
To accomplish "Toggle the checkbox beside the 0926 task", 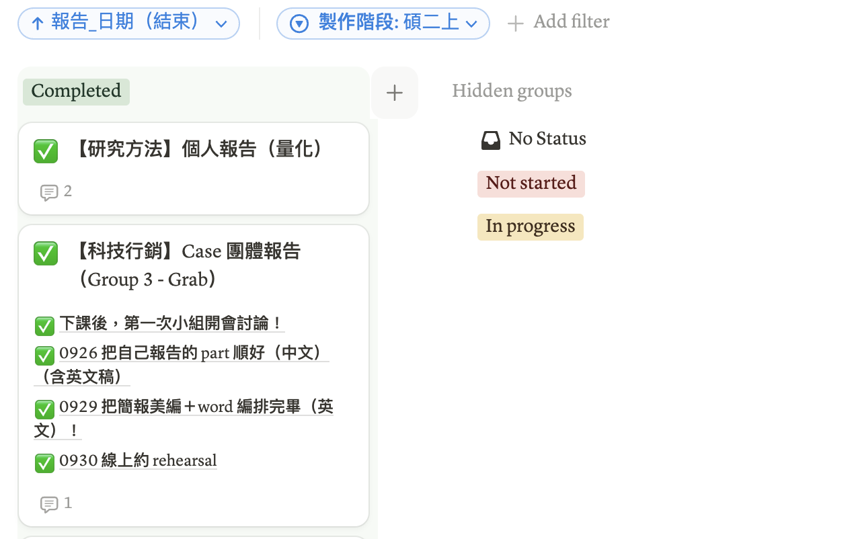I will [x=44, y=355].
